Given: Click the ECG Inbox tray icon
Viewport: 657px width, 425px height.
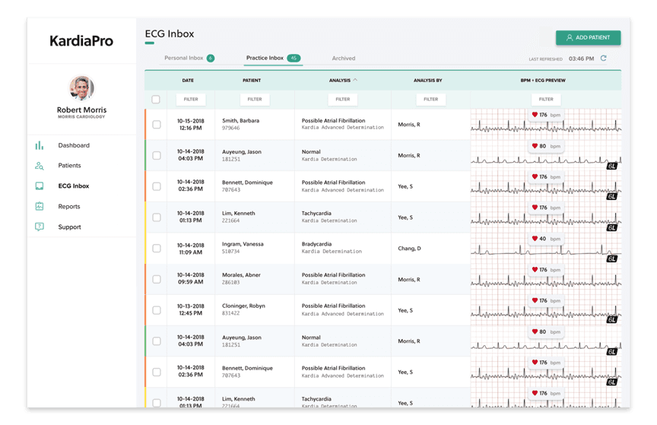Looking at the screenshot, I should point(40,186).
